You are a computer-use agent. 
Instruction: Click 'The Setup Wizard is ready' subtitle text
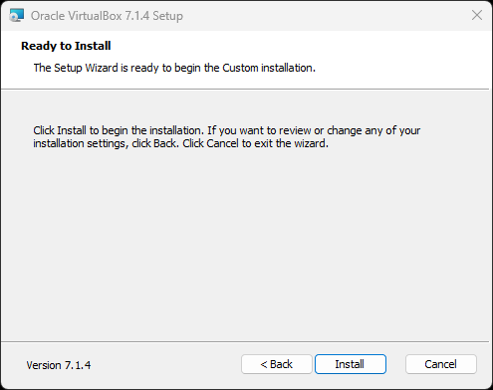(174, 68)
